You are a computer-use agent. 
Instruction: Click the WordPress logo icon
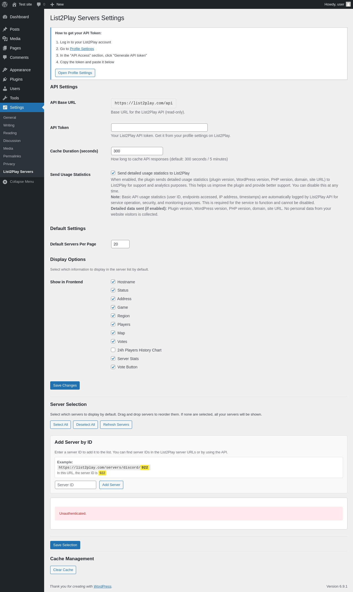[x=5, y=4]
